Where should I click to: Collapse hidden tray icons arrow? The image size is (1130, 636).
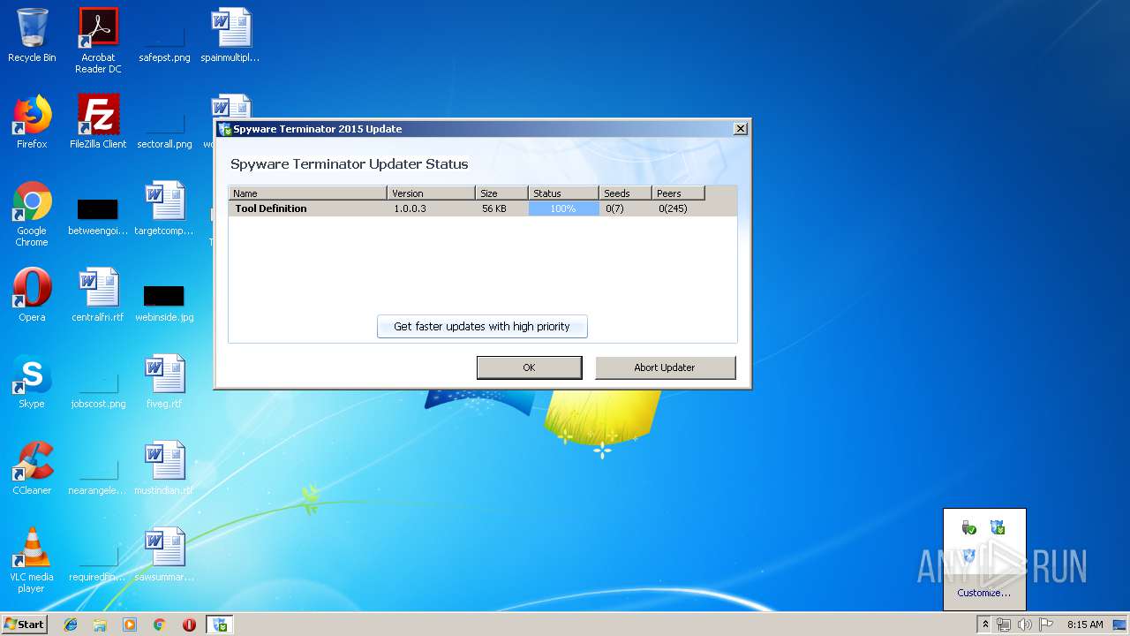[985, 625]
